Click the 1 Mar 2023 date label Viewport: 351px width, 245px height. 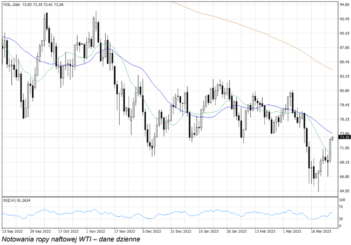(x=292, y=231)
